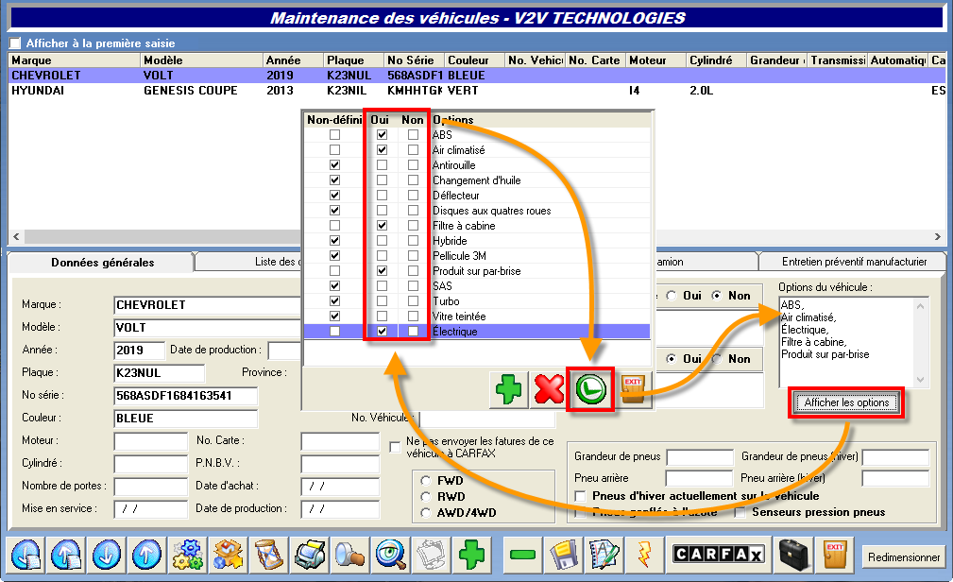Viewport: 953px width, 582px height.
Task: Open the Entretien préventif manufacturier tab
Action: [854, 262]
